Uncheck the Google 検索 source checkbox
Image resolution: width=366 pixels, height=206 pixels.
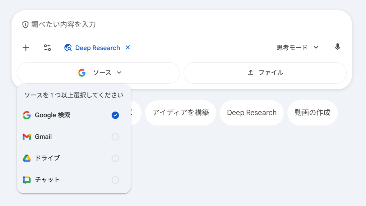(115, 115)
